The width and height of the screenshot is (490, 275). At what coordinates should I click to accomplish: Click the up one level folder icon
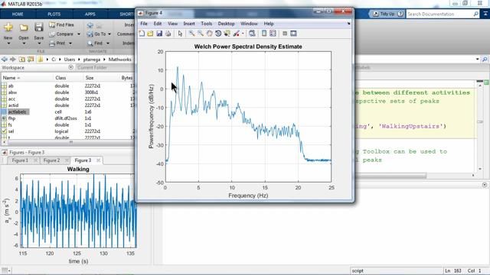coord(22,60)
